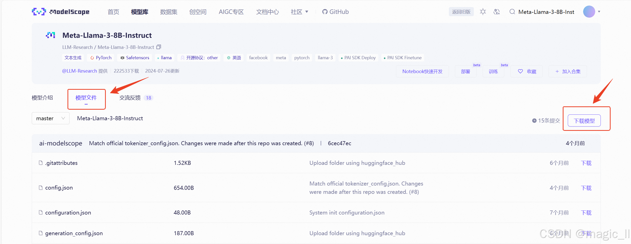631x244 pixels.
Task: Click the language switch icon
Action: click(496, 12)
